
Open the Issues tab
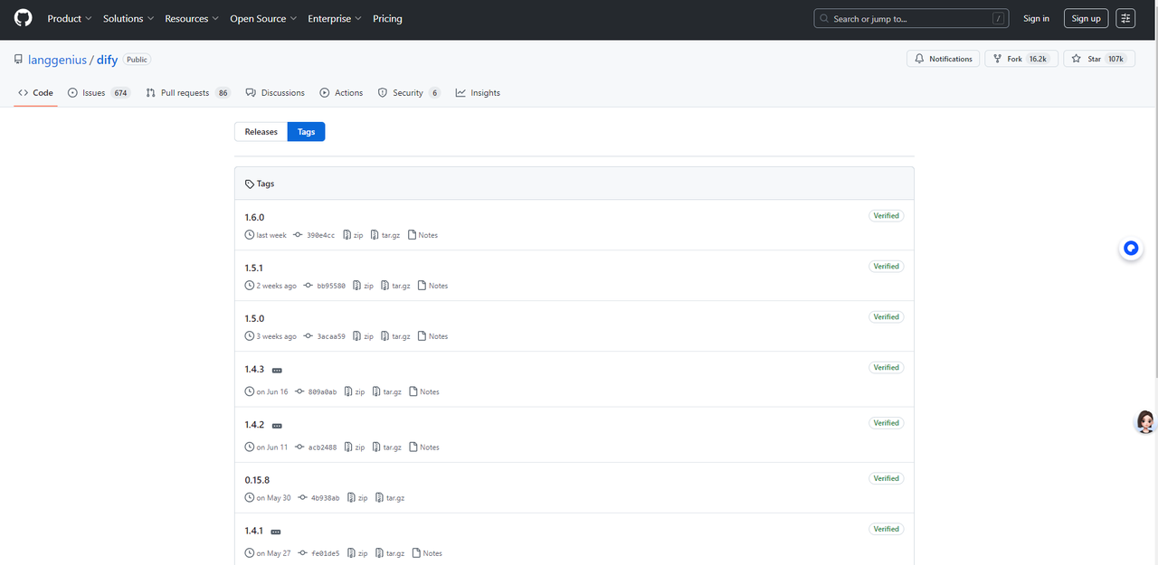[x=99, y=93]
